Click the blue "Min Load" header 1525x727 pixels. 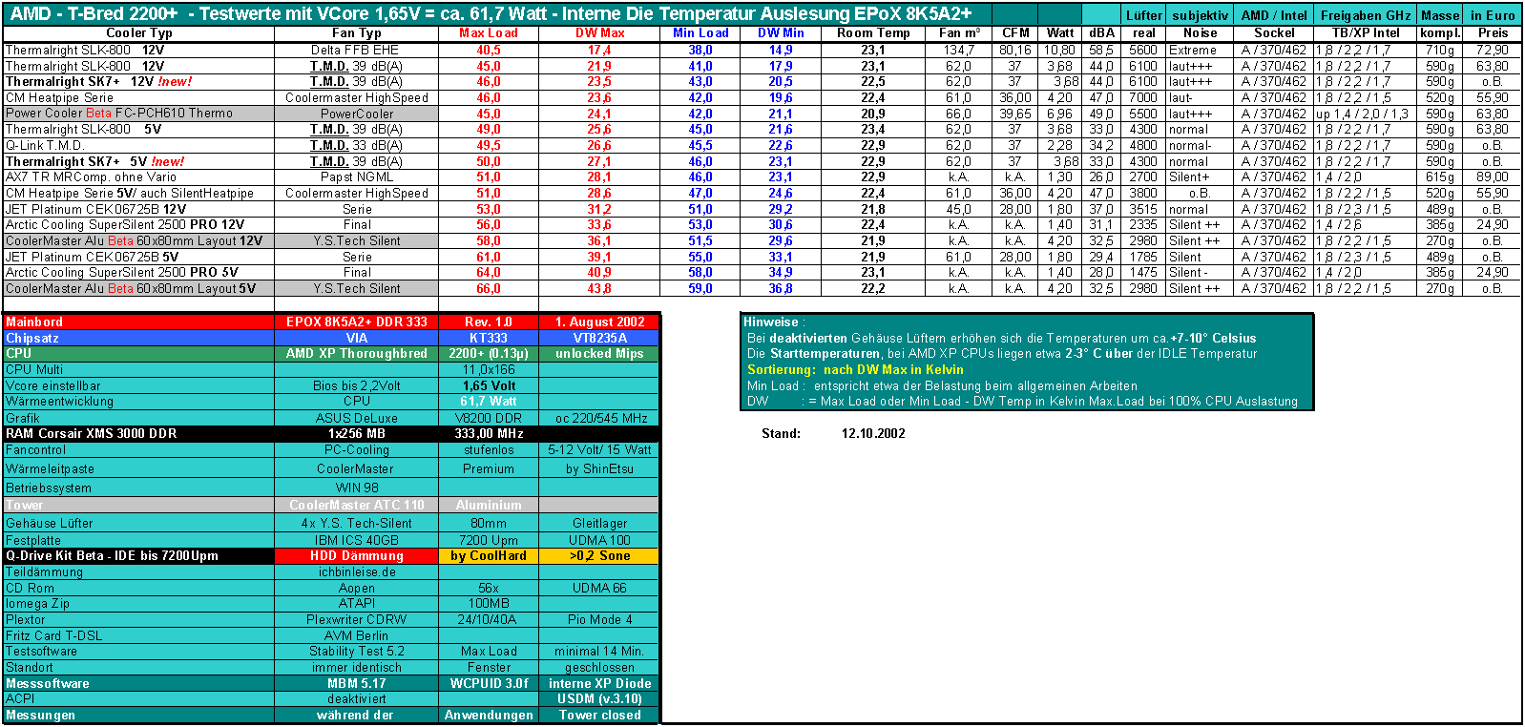[700, 32]
